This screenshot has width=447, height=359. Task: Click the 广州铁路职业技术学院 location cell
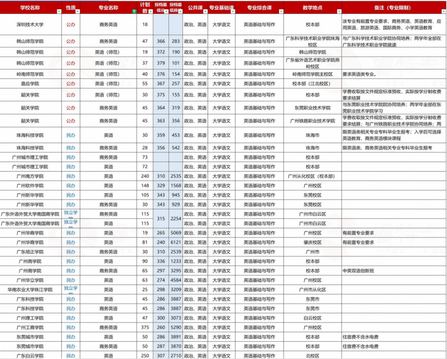312,121
